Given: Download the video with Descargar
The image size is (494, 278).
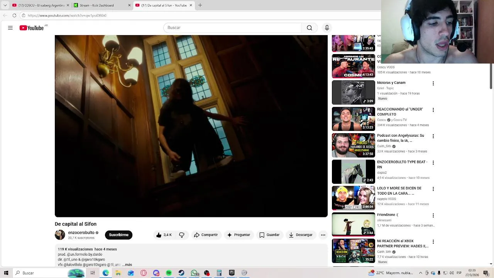Looking at the screenshot, I should (301, 235).
